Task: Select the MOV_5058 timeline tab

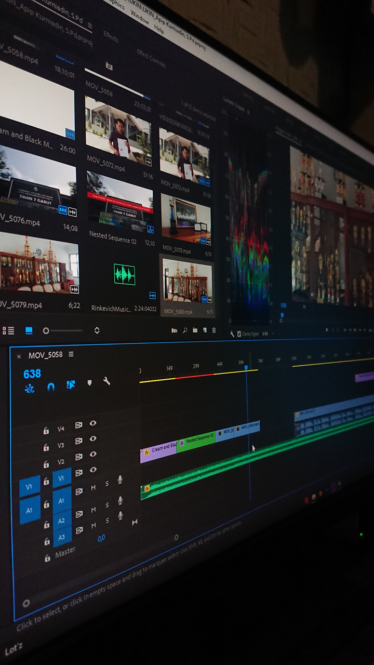Action: 45,355
